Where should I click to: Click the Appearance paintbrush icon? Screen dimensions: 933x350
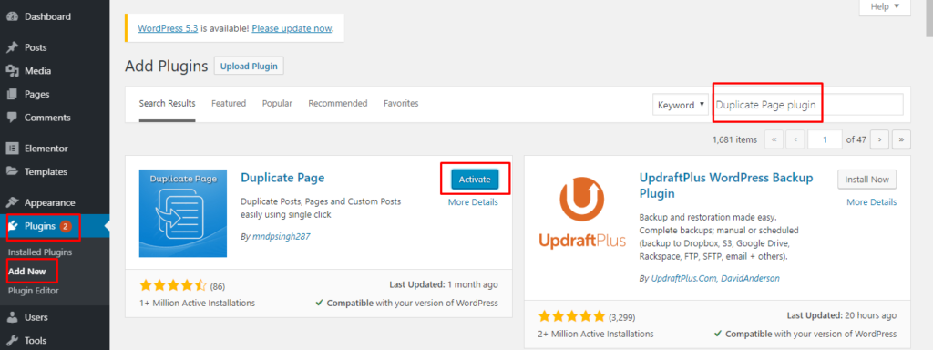tap(12, 202)
